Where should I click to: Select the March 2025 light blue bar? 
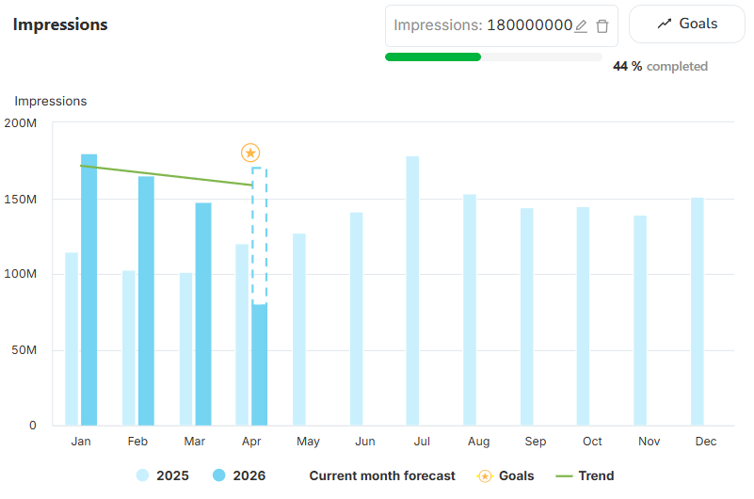[186, 349]
